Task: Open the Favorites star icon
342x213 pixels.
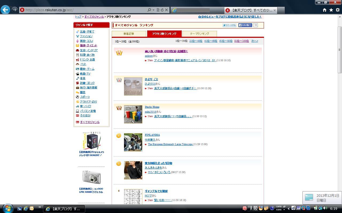Action: (331, 10)
